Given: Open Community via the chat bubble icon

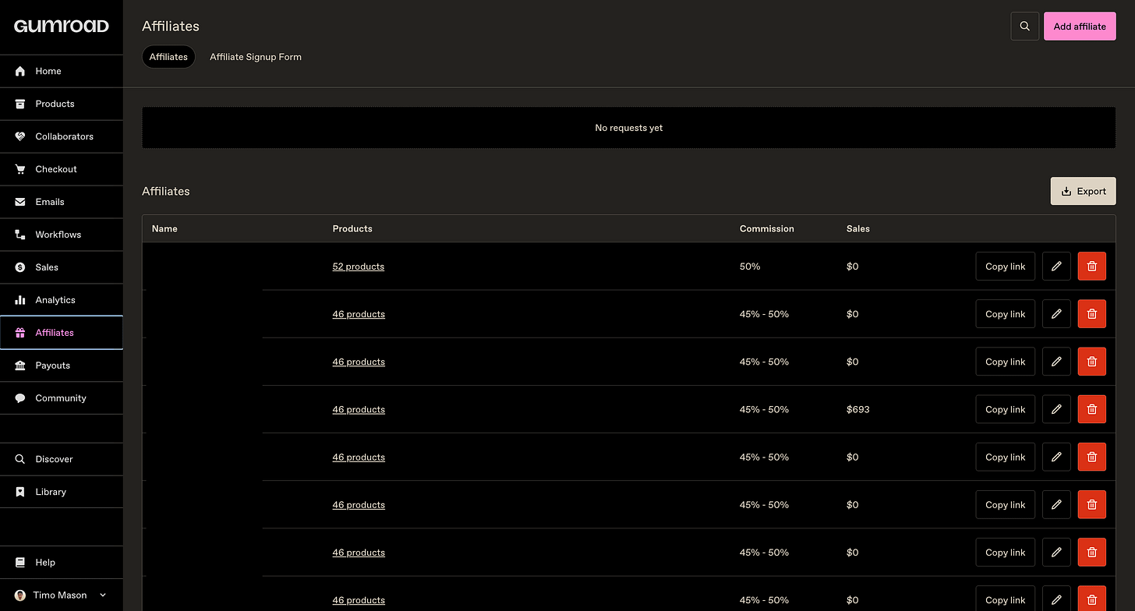Looking at the screenshot, I should click(x=20, y=398).
